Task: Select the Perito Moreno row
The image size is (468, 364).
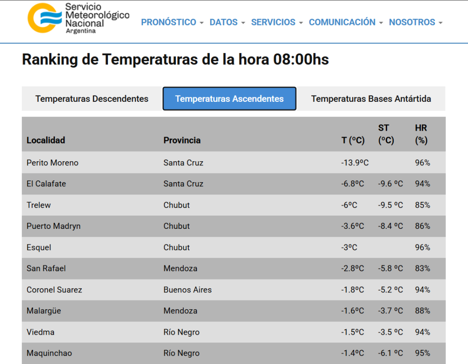Action: click(234, 163)
